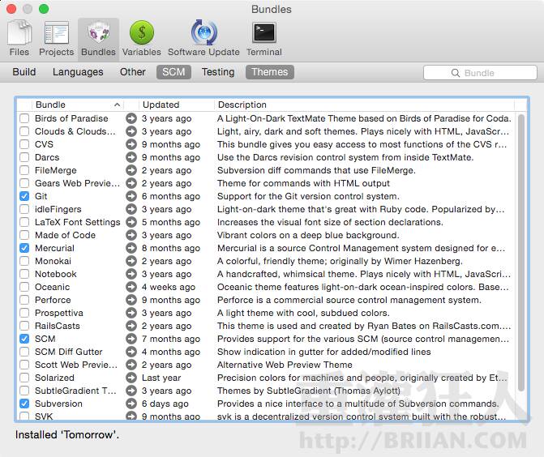Select the Testing category filter
The height and width of the screenshot is (457, 544).
click(x=218, y=72)
